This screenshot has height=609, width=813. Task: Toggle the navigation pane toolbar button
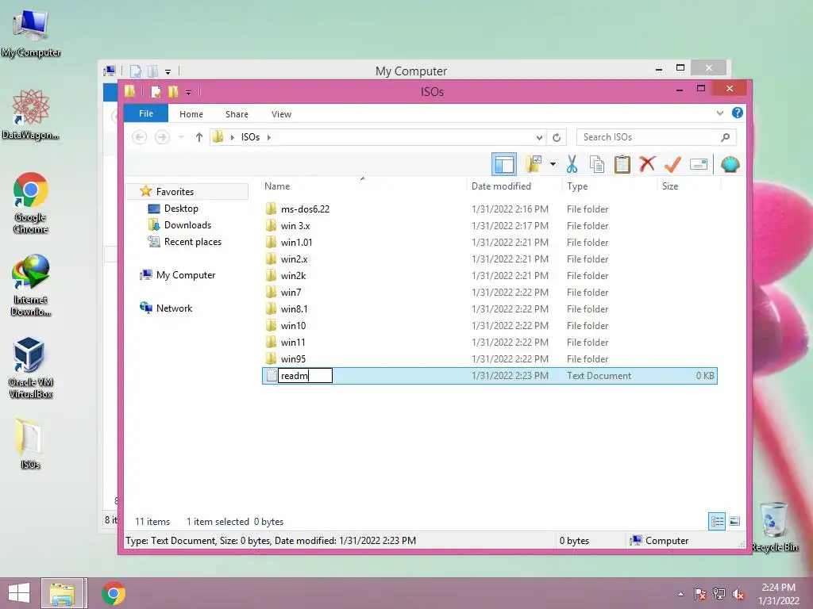click(x=504, y=165)
